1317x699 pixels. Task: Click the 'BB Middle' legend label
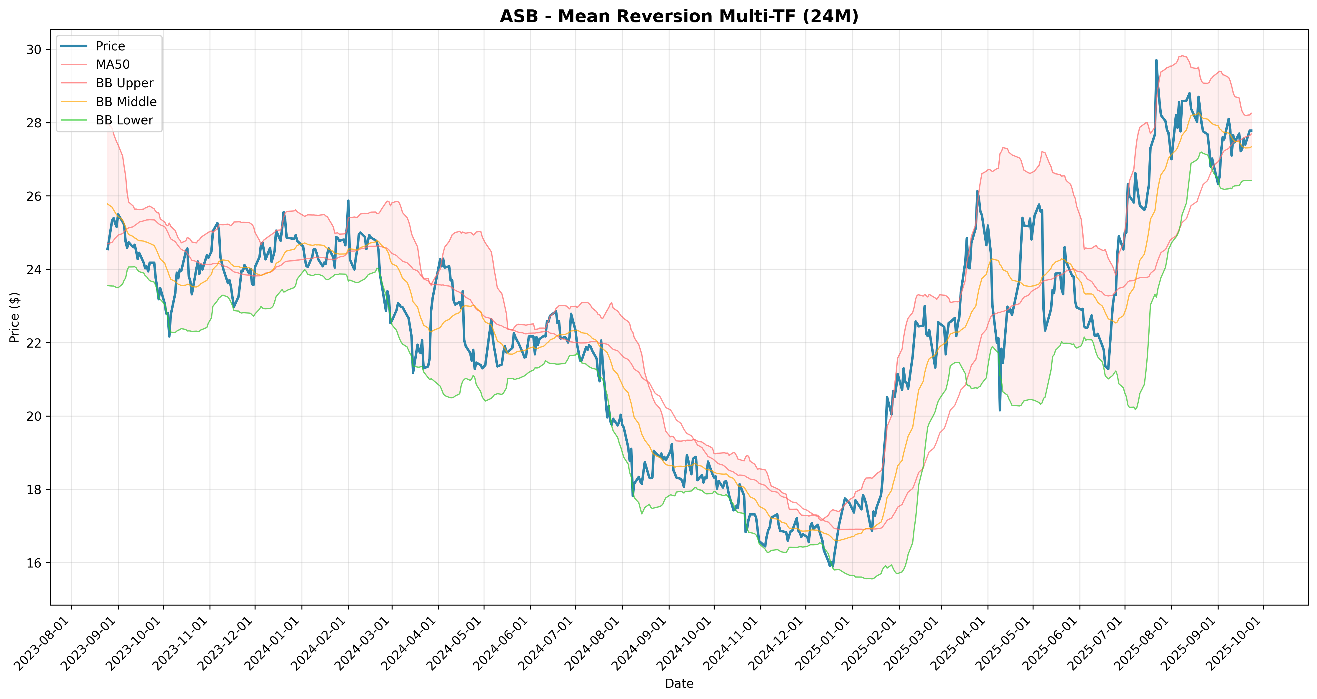coord(126,102)
